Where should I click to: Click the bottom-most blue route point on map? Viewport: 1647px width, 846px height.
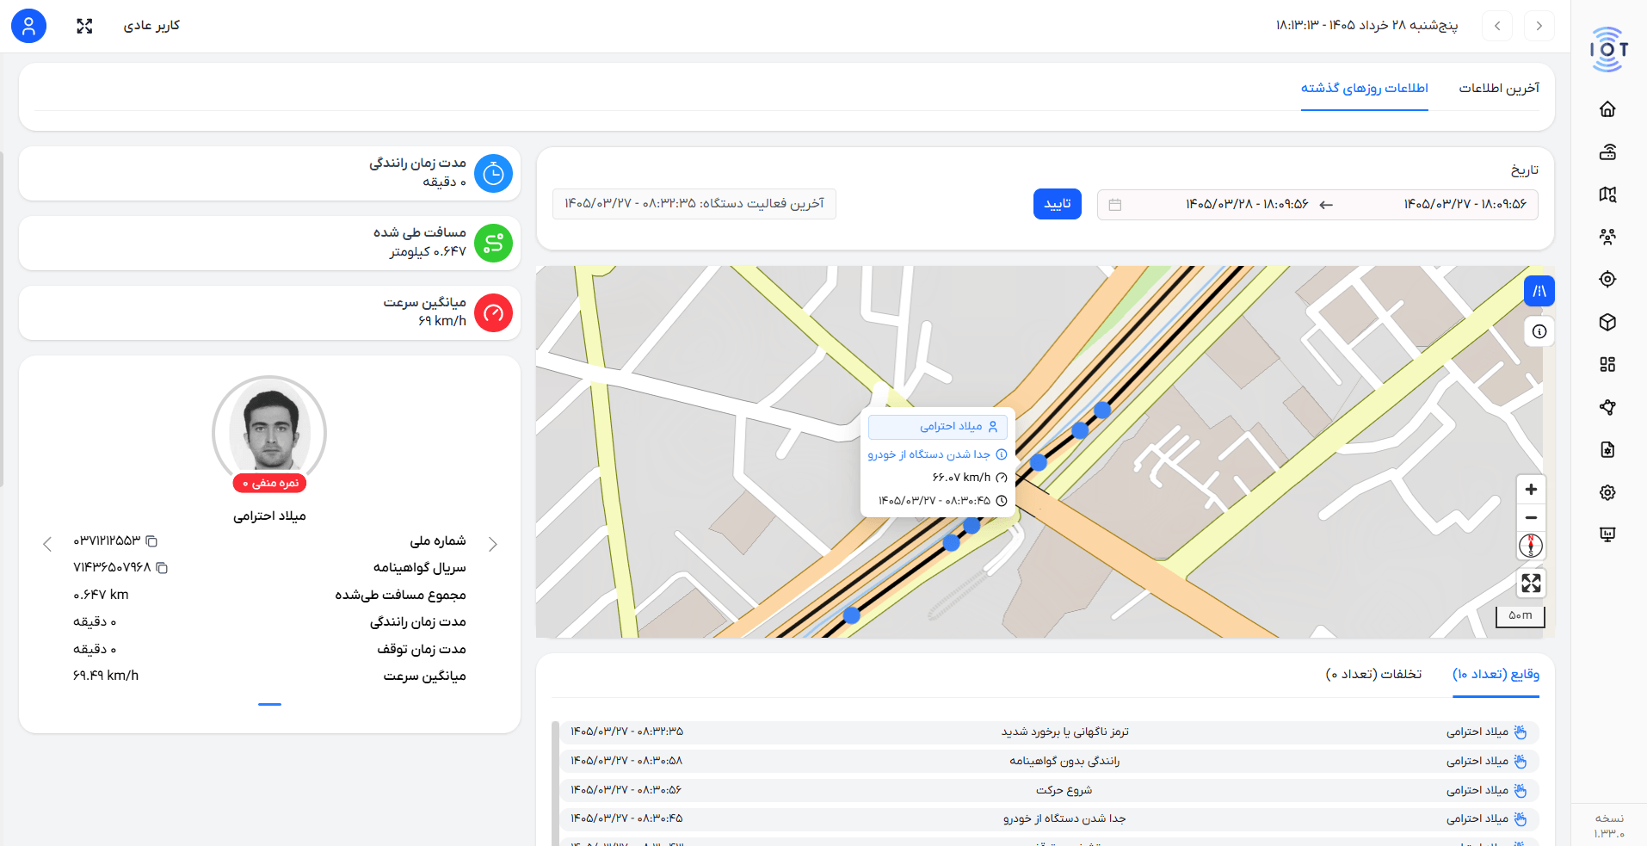coord(852,615)
